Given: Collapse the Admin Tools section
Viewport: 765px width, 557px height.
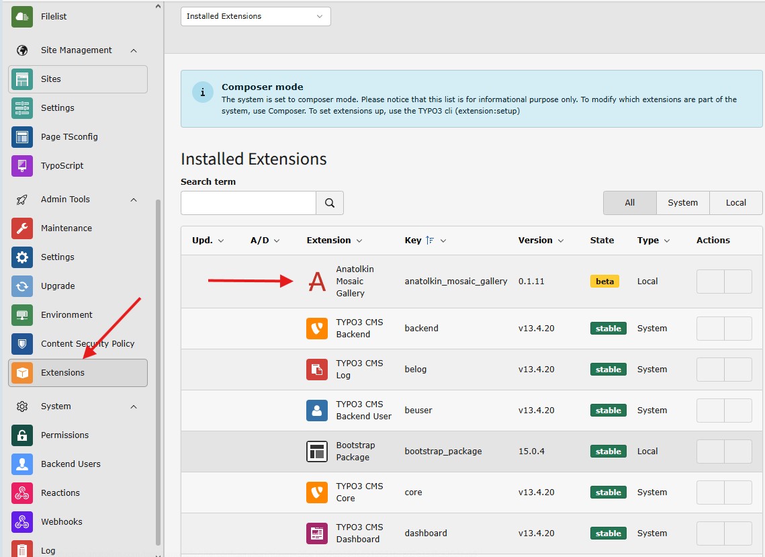Looking at the screenshot, I should 133,200.
